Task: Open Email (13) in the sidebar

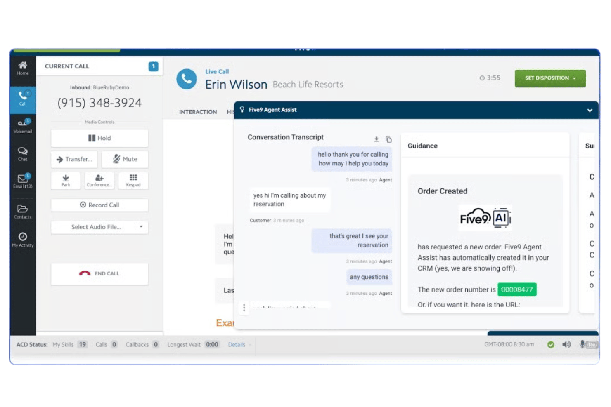Action: click(x=23, y=181)
